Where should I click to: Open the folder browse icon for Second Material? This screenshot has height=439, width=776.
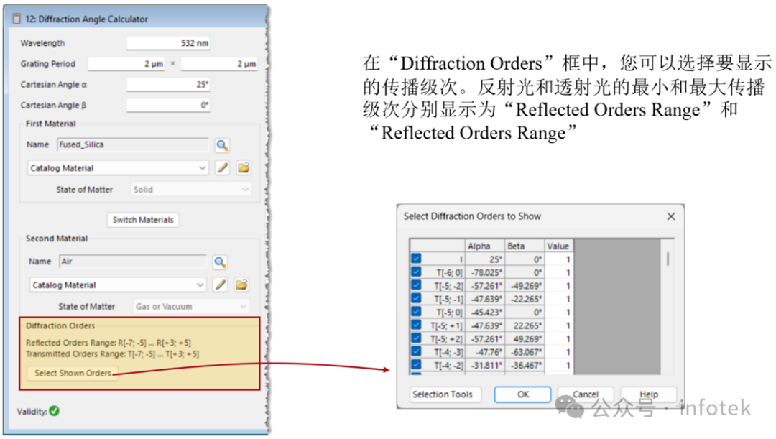[241, 284]
